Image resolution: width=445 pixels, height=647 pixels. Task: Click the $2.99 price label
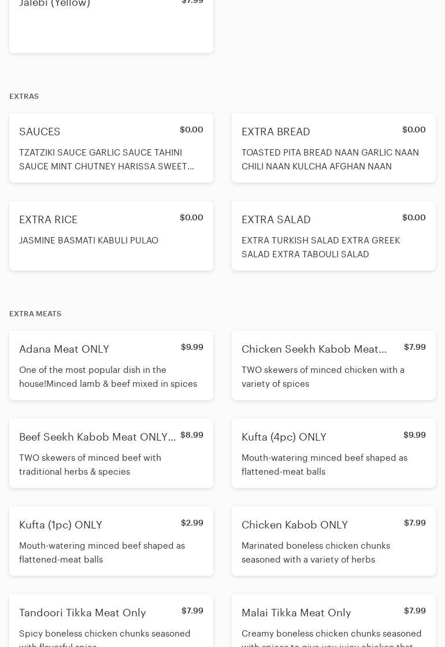click(x=192, y=523)
